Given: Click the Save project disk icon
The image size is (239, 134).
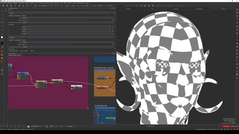Looking at the screenshot, I should tap(11, 6).
